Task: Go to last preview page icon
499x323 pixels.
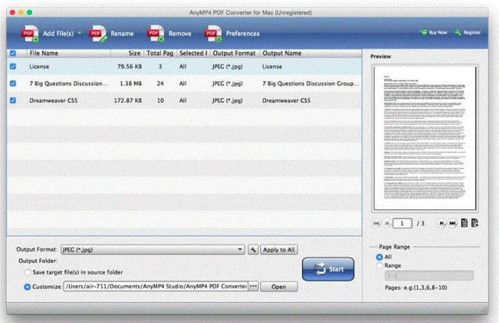Action: (452, 224)
